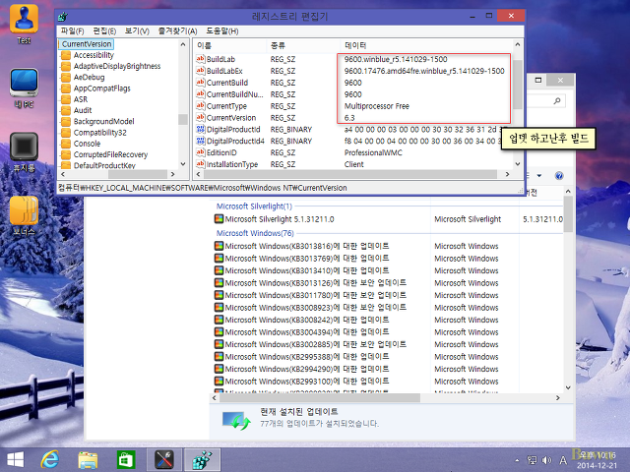This screenshot has width=630, height=472.
Task: Collapse the Microsoft Windows(76) group
Action: (x=255, y=233)
